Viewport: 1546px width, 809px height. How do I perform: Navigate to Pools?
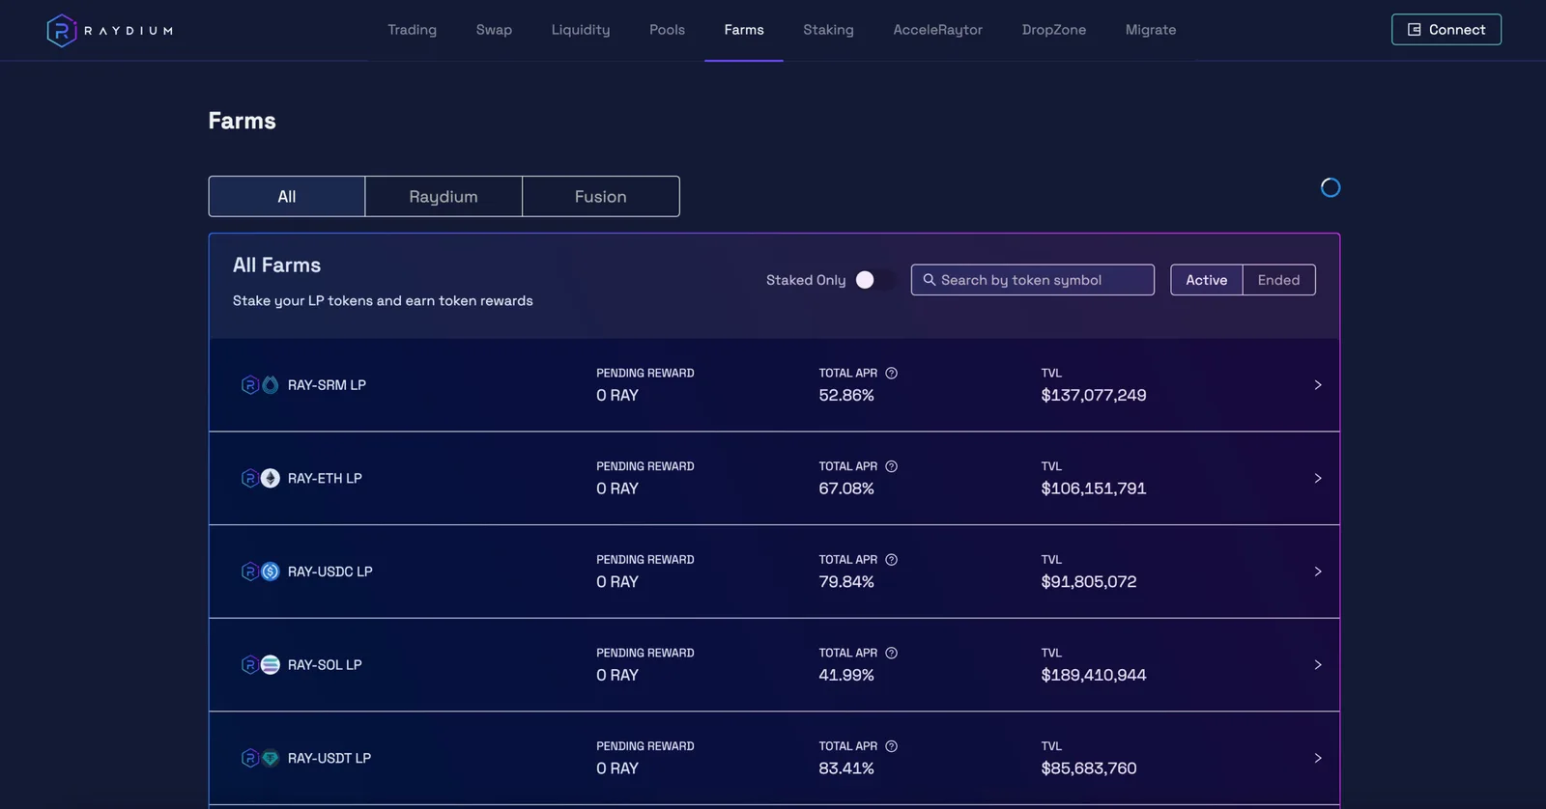coord(667,30)
